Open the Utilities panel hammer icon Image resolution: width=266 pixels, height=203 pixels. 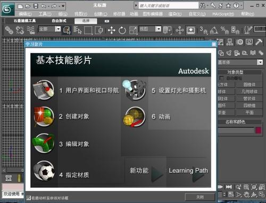point(259,42)
